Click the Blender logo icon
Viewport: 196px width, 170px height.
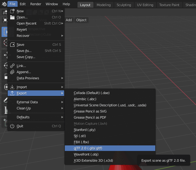coord(4,4)
